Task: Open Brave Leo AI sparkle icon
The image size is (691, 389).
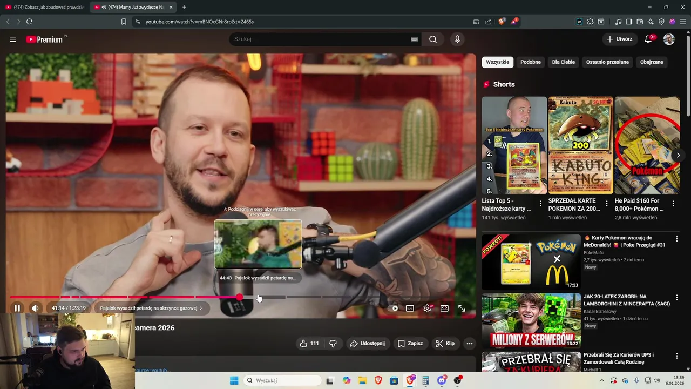Action: 651,22
